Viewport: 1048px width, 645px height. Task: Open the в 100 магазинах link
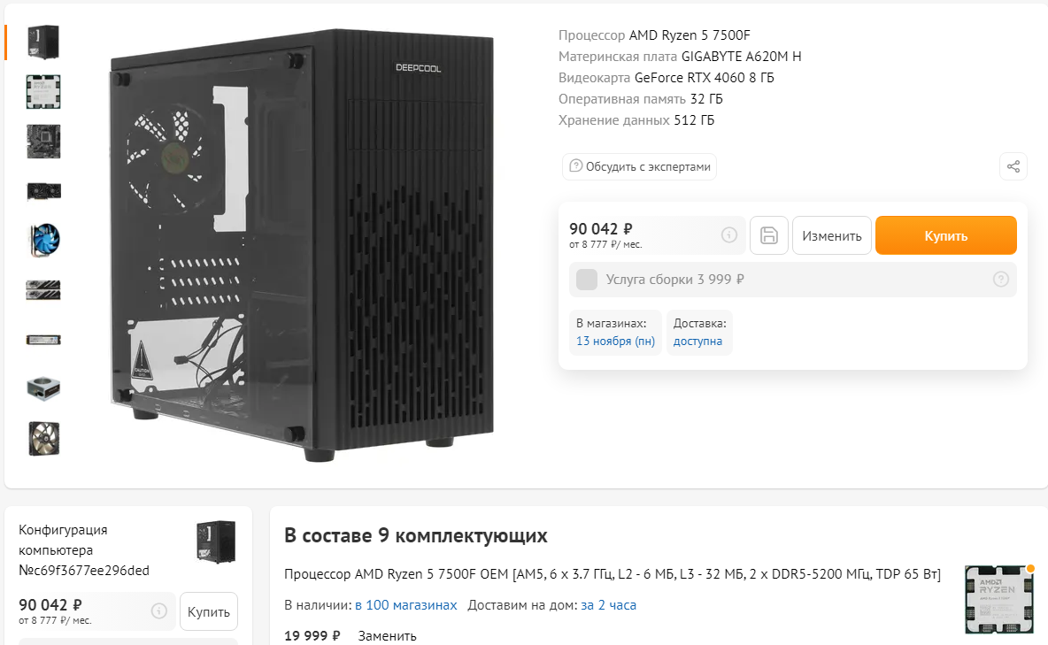[x=405, y=605]
